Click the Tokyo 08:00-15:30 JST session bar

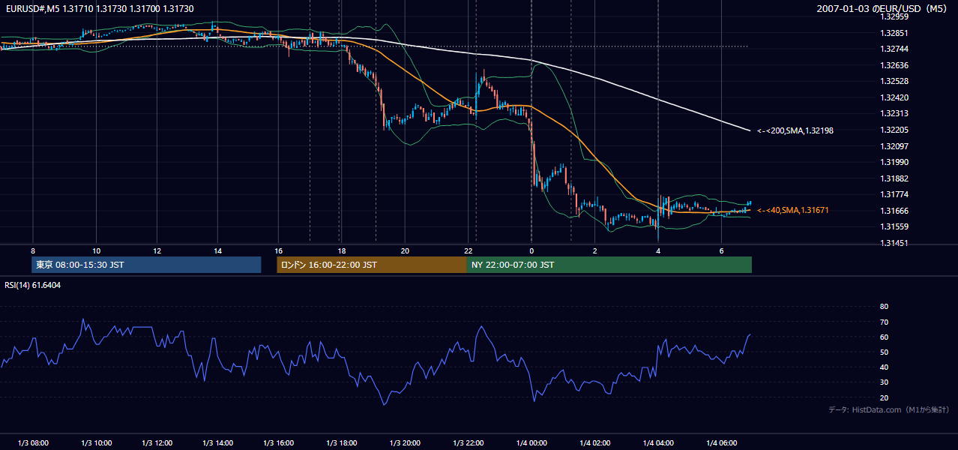click(x=146, y=265)
